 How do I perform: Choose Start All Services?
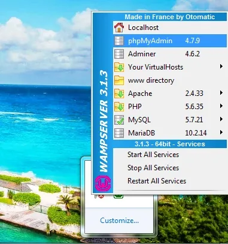pos(170,155)
